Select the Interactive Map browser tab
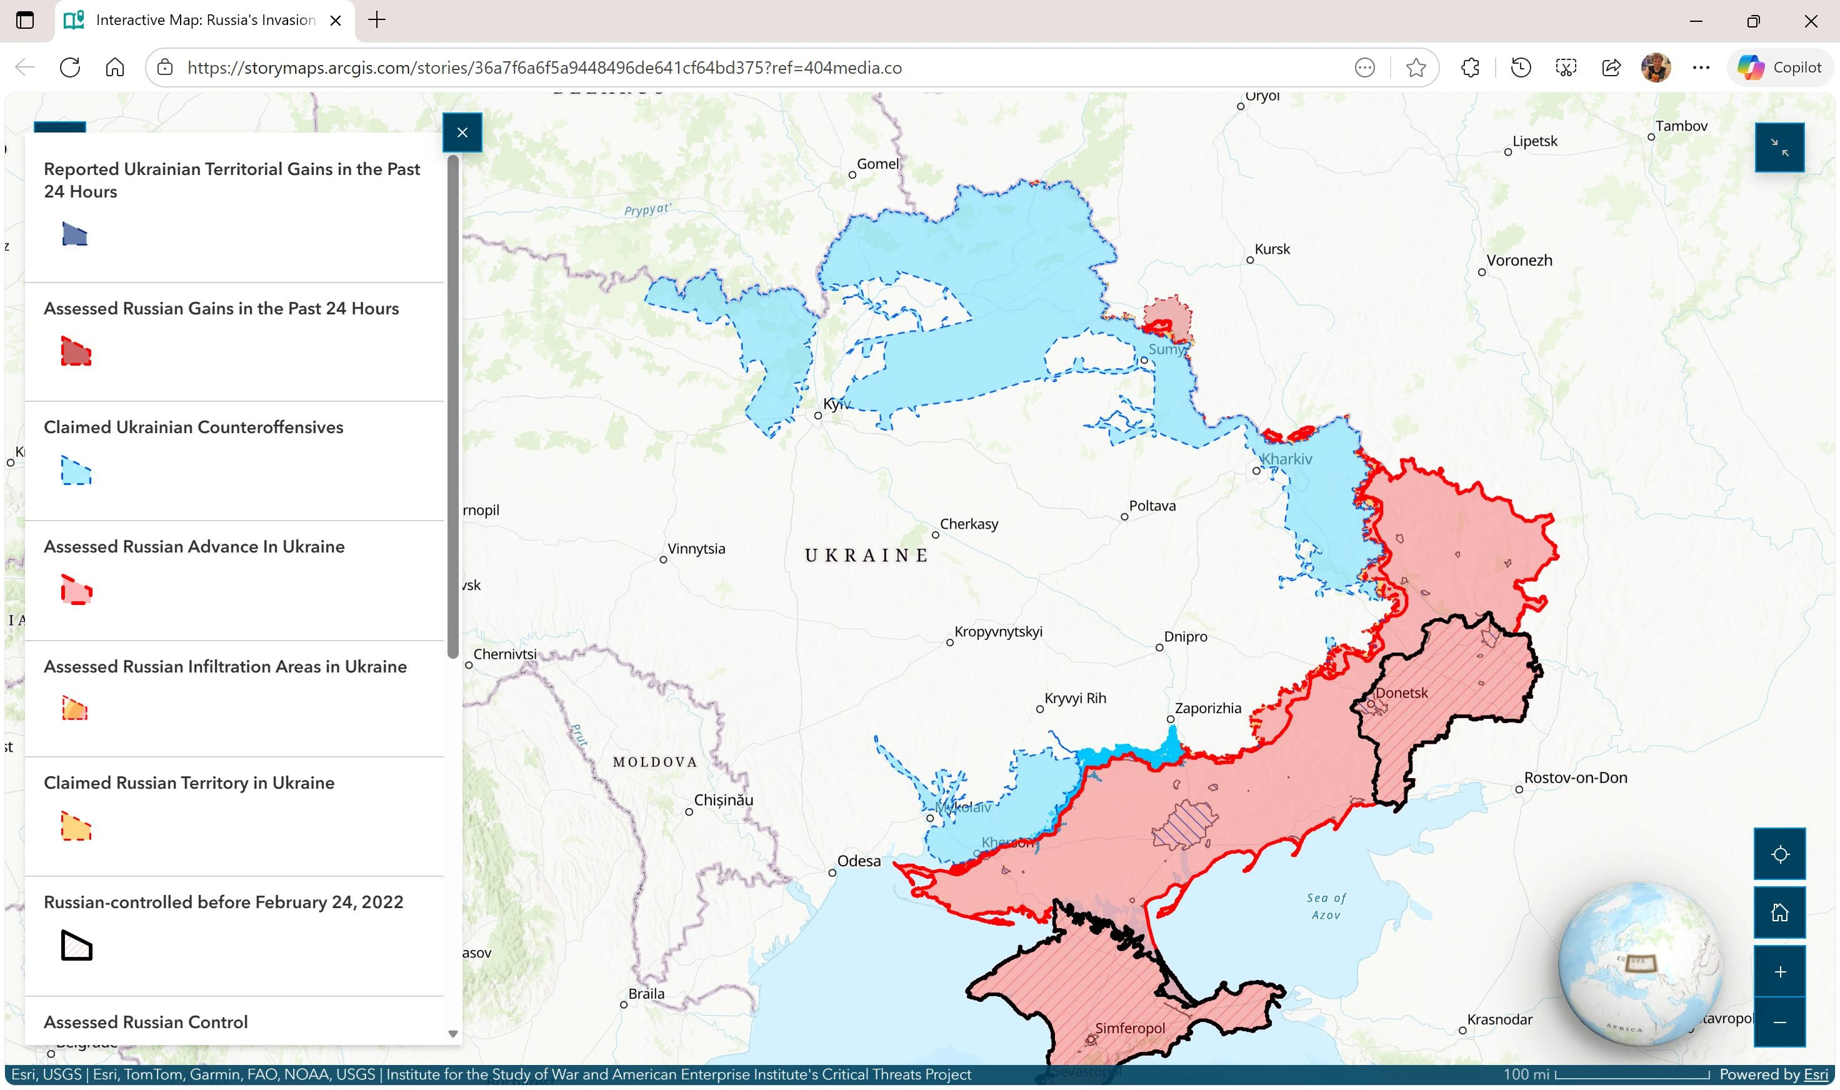The height and width of the screenshot is (1090, 1840). [204, 20]
